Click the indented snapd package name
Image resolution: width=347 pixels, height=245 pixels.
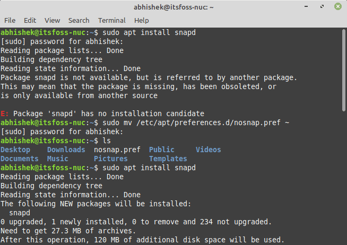coord(20,213)
